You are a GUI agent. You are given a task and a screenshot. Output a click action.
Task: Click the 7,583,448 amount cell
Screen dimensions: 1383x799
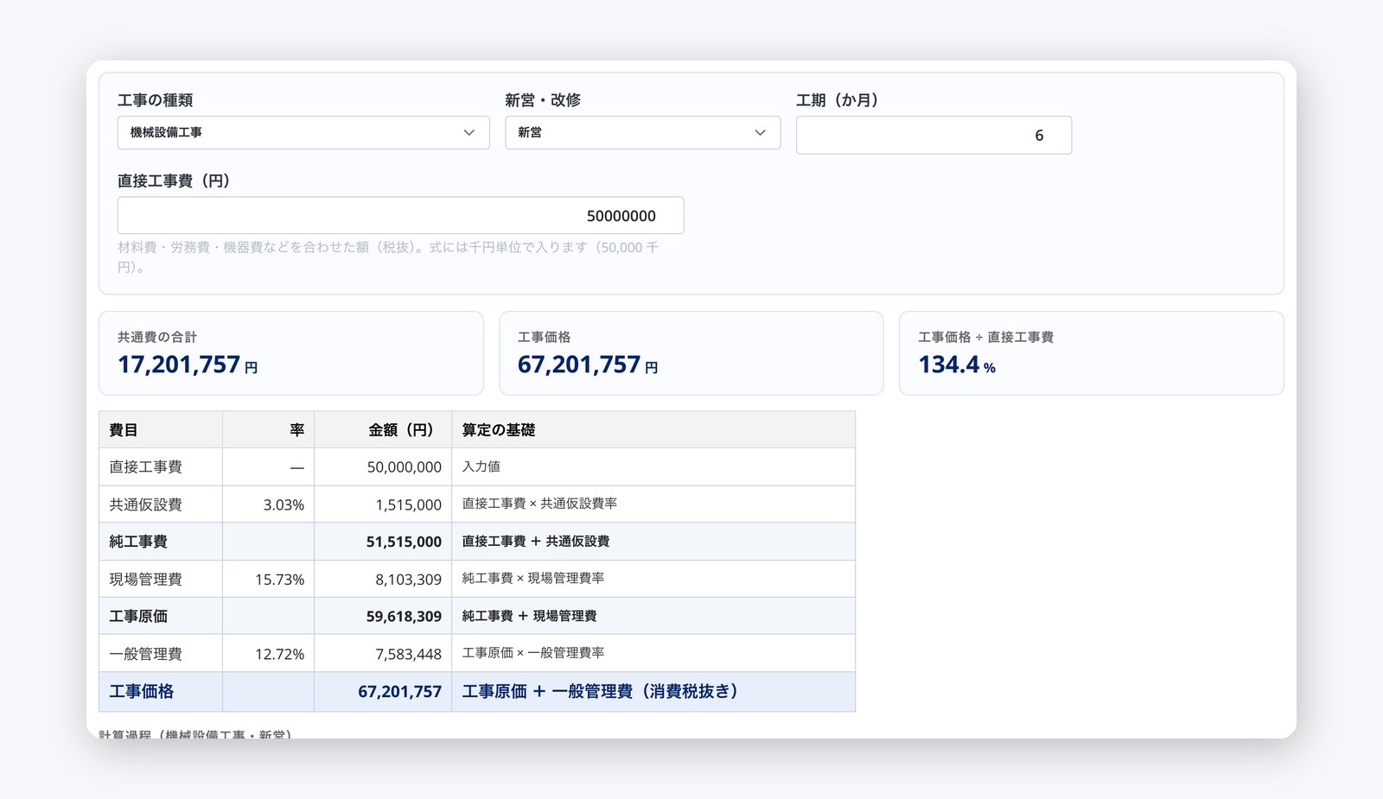pyautogui.click(x=383, y=654)
